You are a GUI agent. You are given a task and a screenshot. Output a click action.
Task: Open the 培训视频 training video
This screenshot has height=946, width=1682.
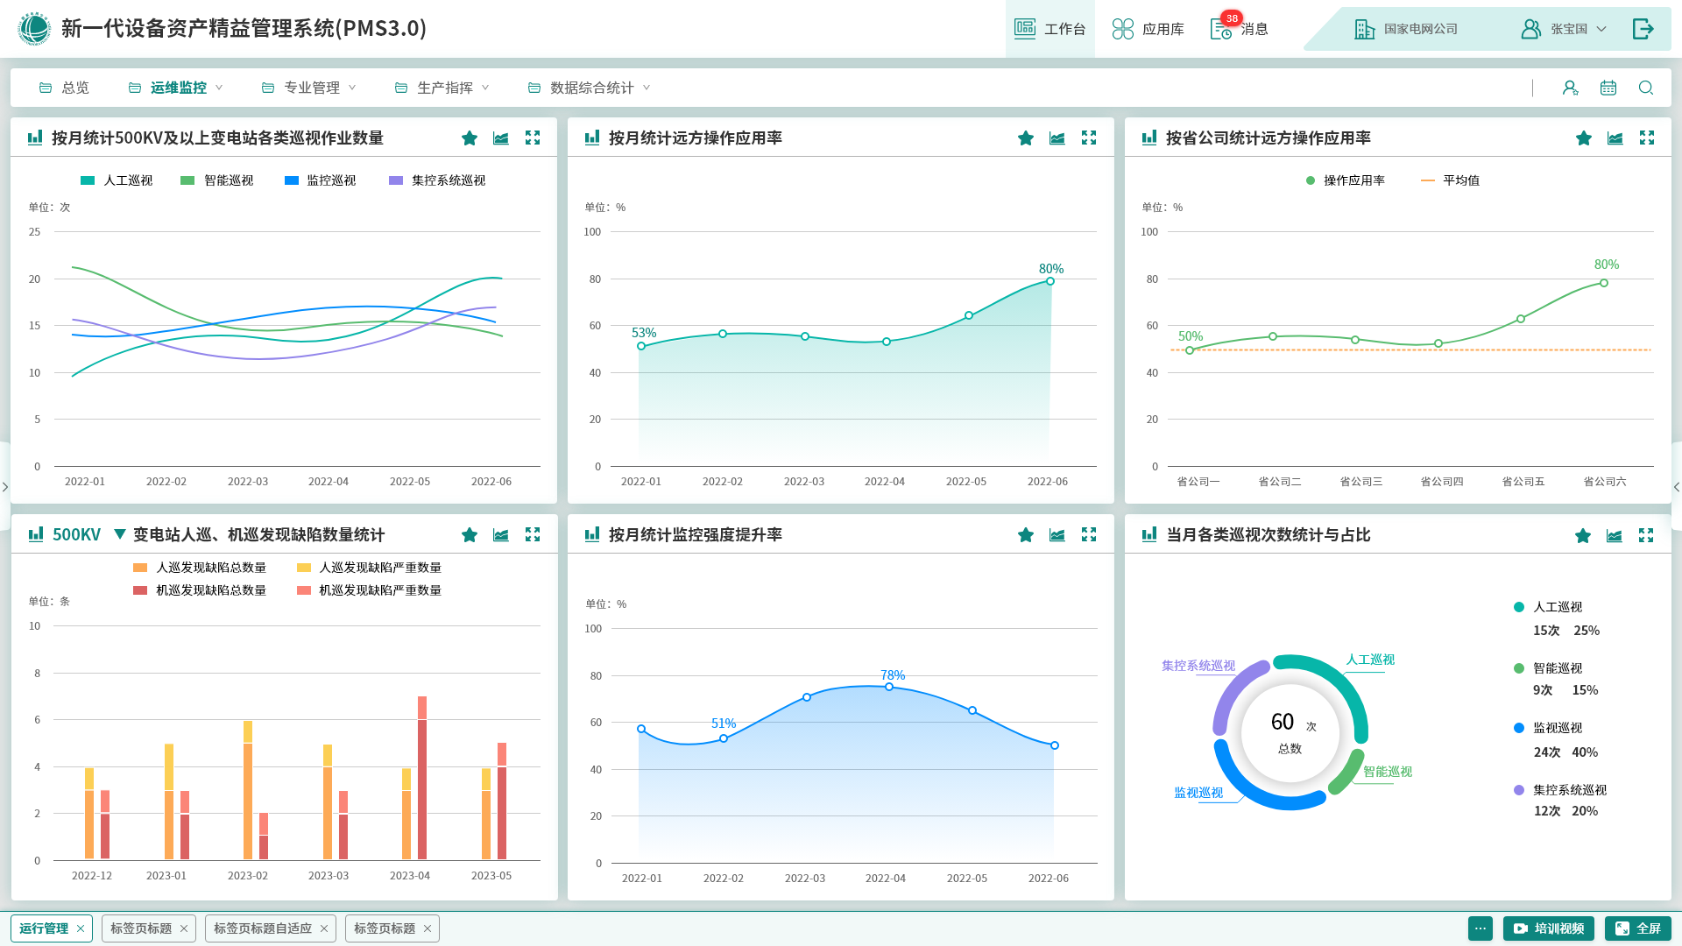coord(1549,928)
